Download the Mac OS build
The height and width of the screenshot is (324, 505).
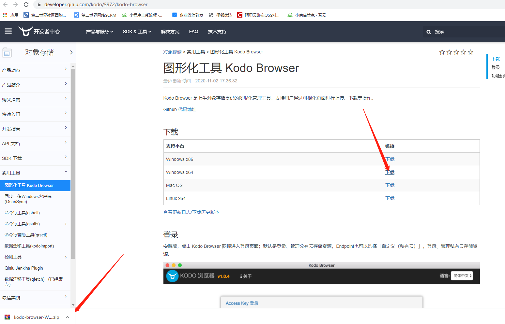(390, 185)
